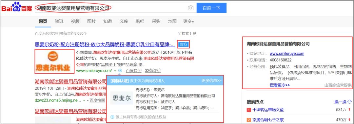Image resolution: width=354 pixels, height=124 pixels.
Task: Open the 图片 tab
Action: (x=91, y=21)
